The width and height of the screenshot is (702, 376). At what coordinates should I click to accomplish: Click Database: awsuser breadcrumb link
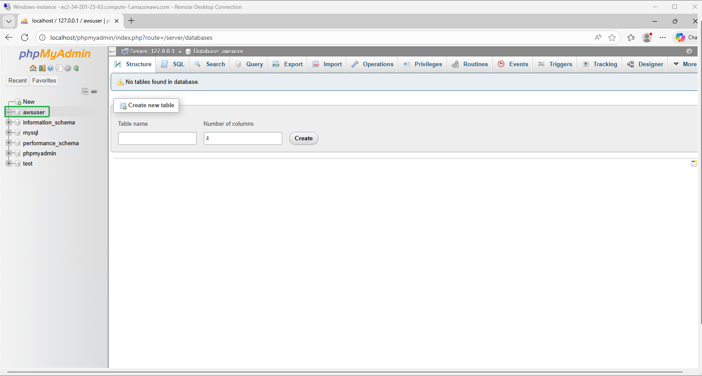(218, 51)
